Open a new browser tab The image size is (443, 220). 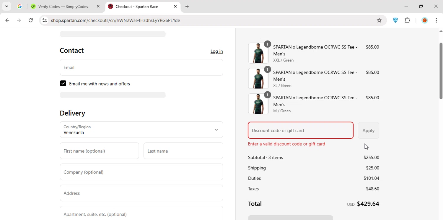coord(187,7)
